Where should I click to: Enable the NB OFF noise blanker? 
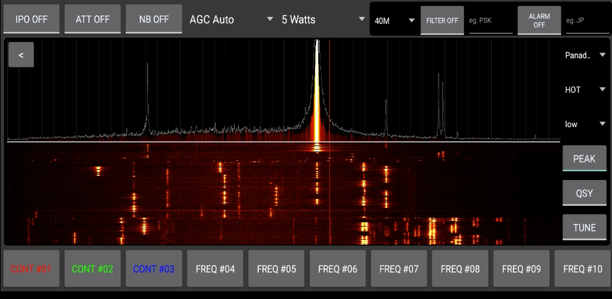(x=154, y=19)
